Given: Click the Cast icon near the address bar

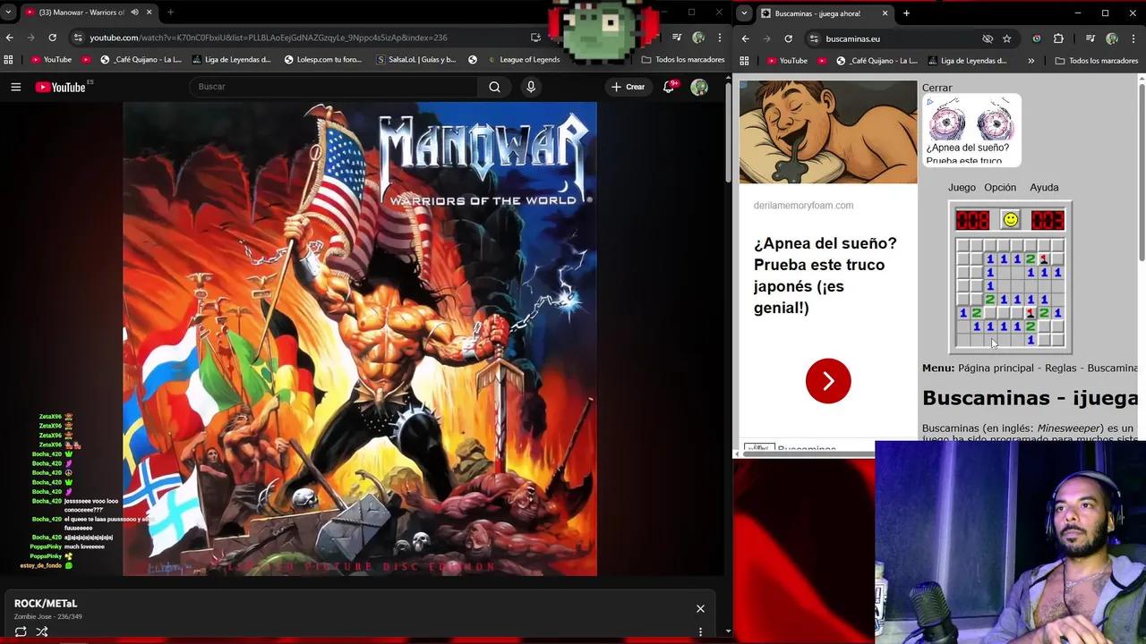Looking at the screenshot, I should [535, 38].
